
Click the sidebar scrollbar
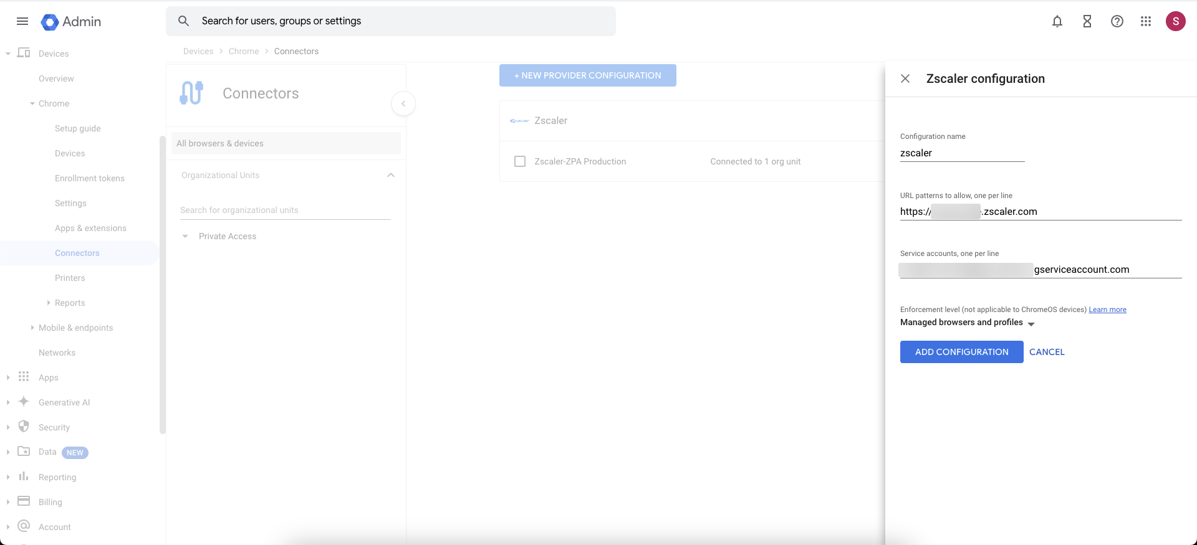coord(163,284)
